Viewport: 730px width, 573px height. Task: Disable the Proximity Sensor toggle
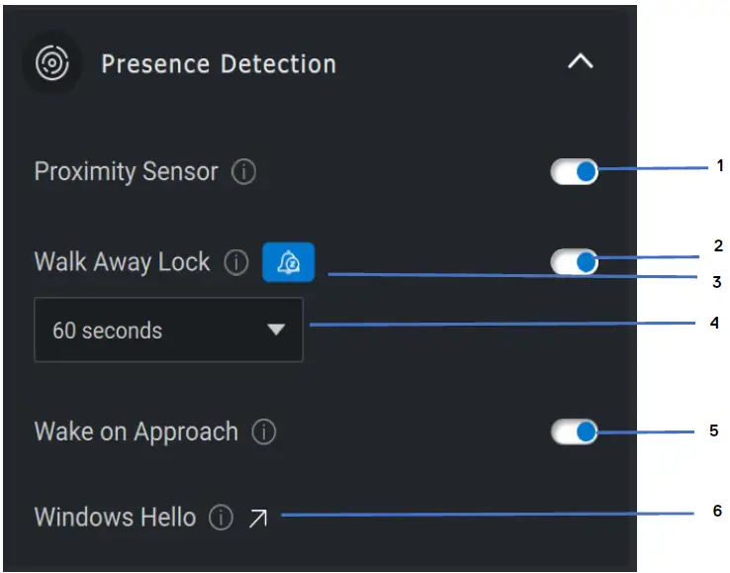575,172
